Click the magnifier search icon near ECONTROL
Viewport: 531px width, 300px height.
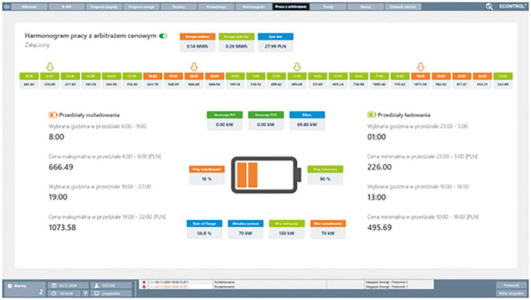(489, 6)
